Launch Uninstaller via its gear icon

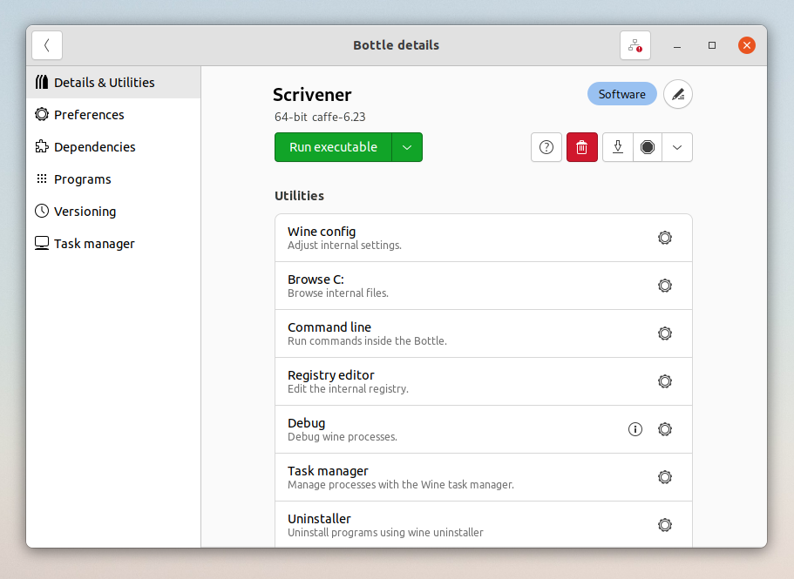665,525
